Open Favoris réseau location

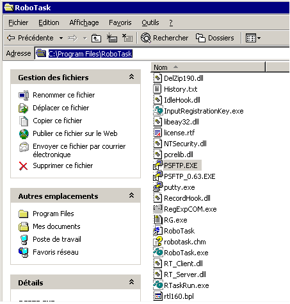[56, 252]
